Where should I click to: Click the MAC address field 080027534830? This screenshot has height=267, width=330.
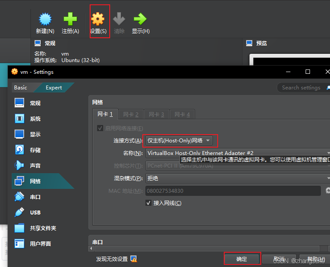tap(233, 191)
